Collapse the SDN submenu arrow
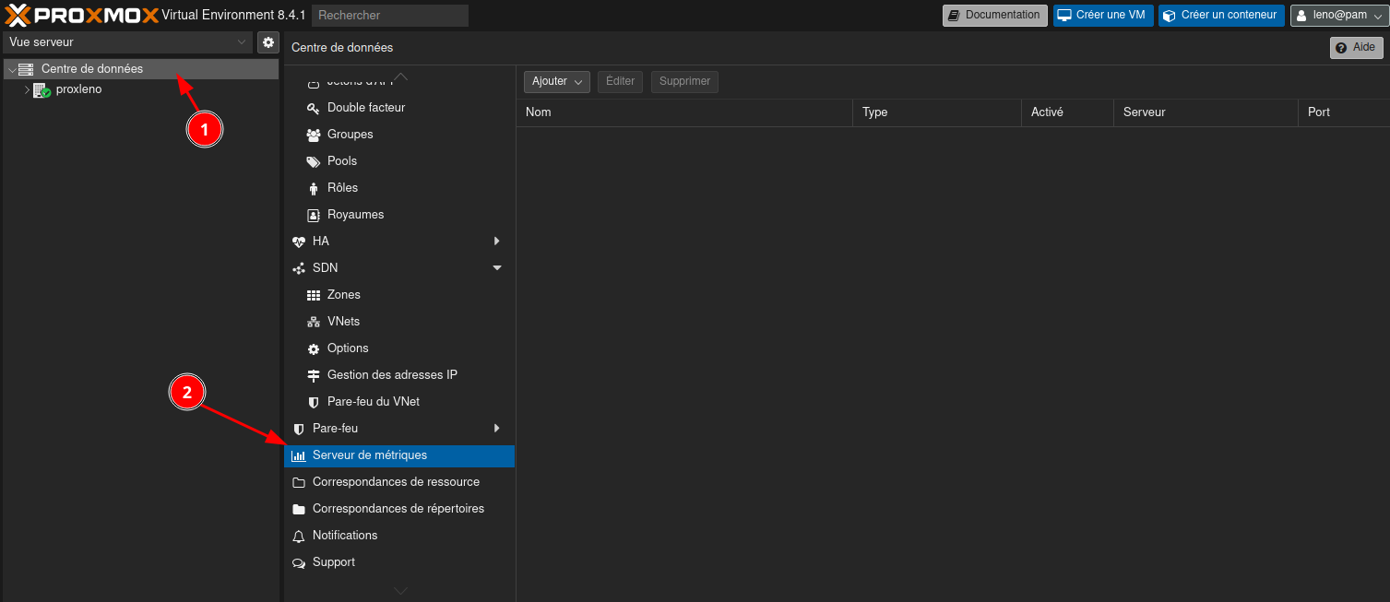 click(497, 268)
